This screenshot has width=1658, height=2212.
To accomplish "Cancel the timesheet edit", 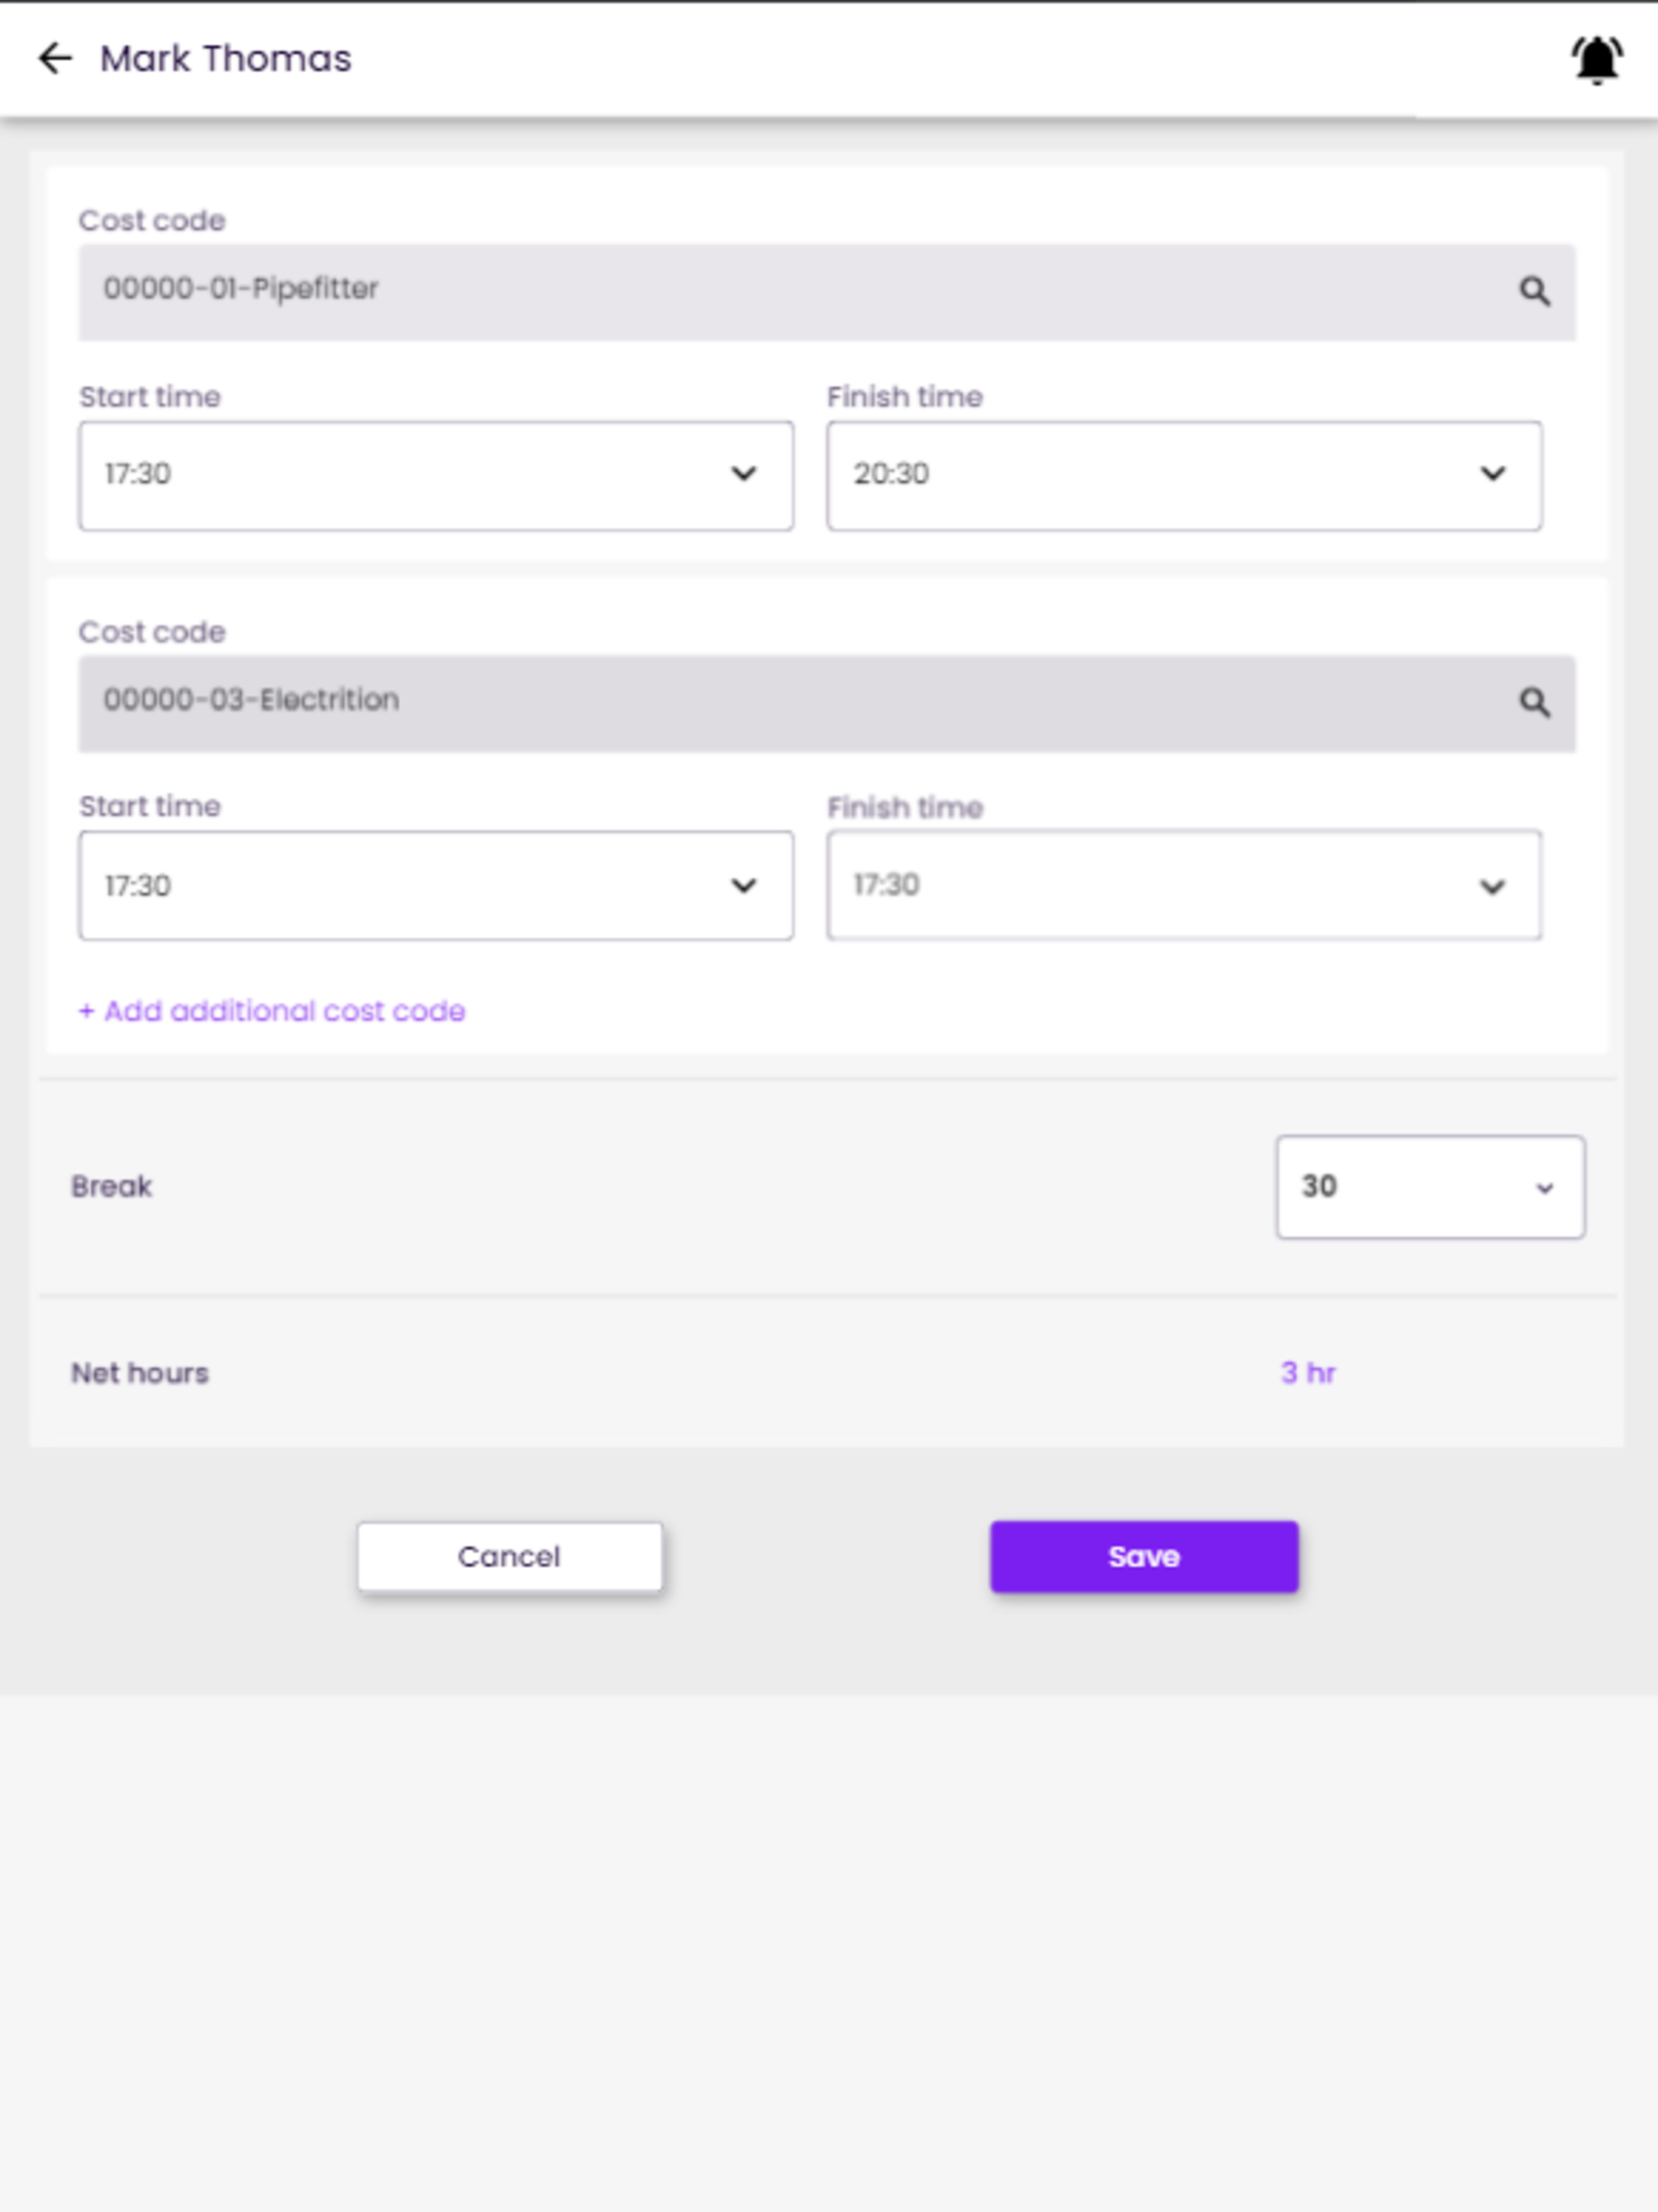I will point(509,1557).
